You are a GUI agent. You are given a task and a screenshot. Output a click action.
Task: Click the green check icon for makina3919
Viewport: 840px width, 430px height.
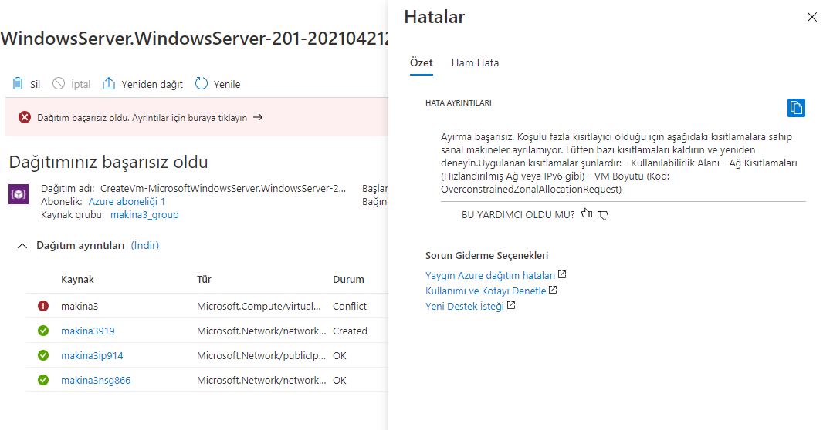(x=43, y=331)
